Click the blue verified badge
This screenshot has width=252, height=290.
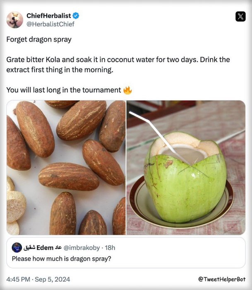[76, 16]
